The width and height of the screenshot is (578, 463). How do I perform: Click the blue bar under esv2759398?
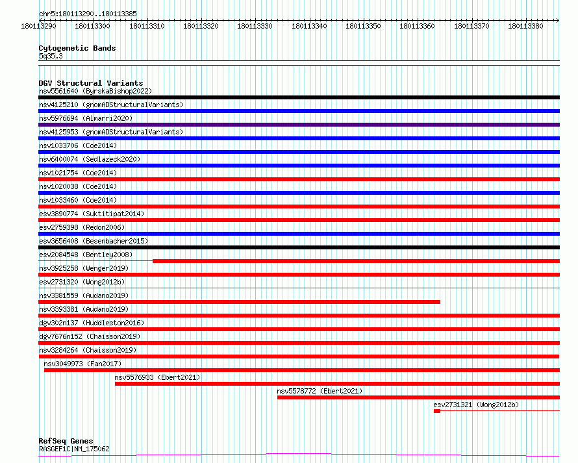coord(299,234)
